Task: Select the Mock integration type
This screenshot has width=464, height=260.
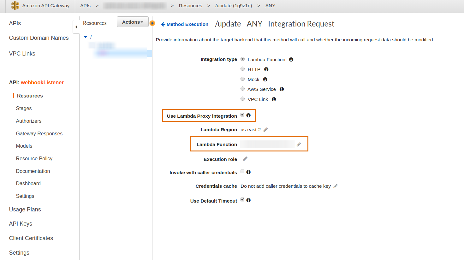Action: pos(242,79)
